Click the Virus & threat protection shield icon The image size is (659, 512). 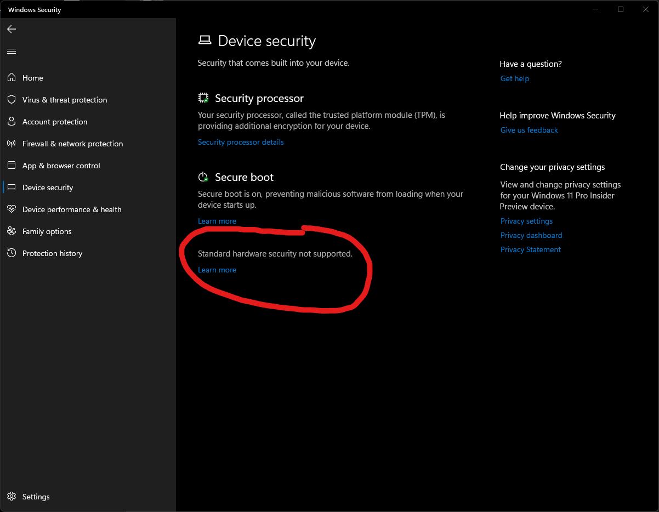12,100
